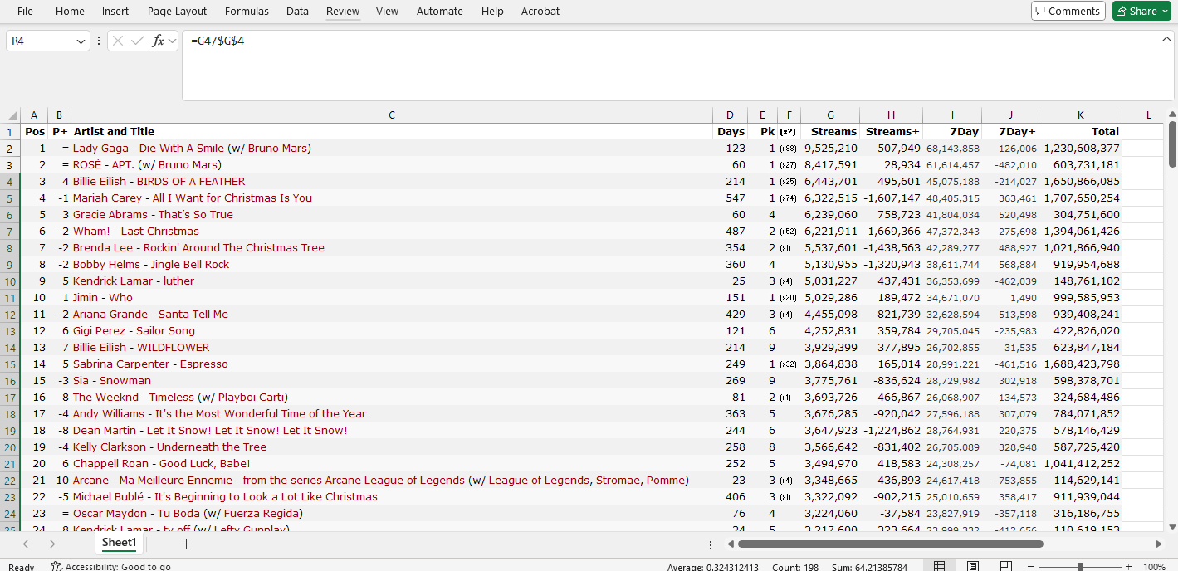The image size is (1178, 571).
Task: Open the Automate tab
Action: 440,11
